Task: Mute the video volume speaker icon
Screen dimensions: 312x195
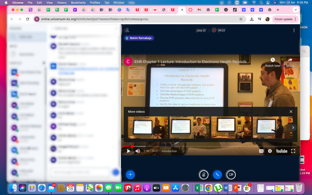Action: [x=138, y=151]
